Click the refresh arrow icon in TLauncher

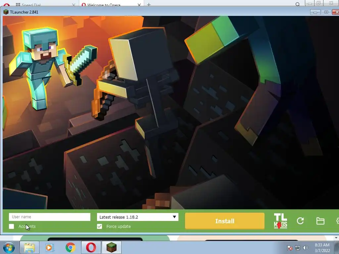click(300, 221)
